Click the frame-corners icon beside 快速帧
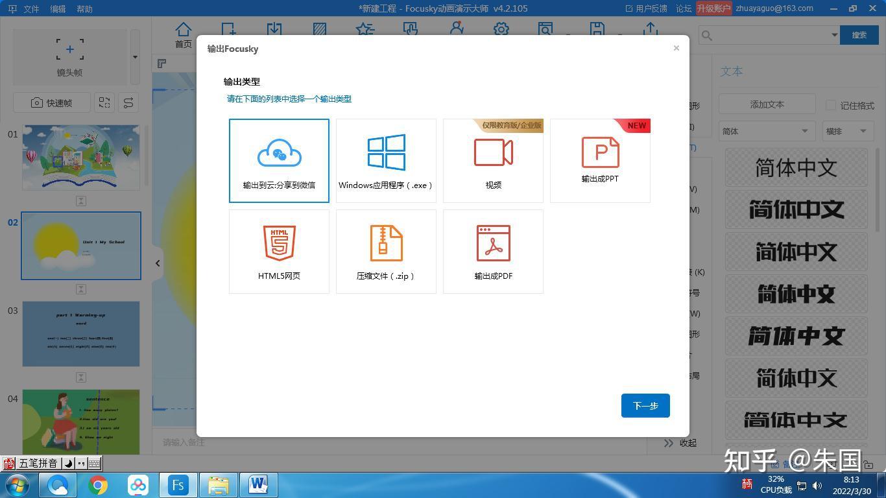 click(x=104, y=102)
